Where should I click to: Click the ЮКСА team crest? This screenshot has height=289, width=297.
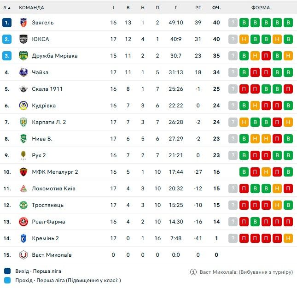pyautogui.click(x=23, y=39)
